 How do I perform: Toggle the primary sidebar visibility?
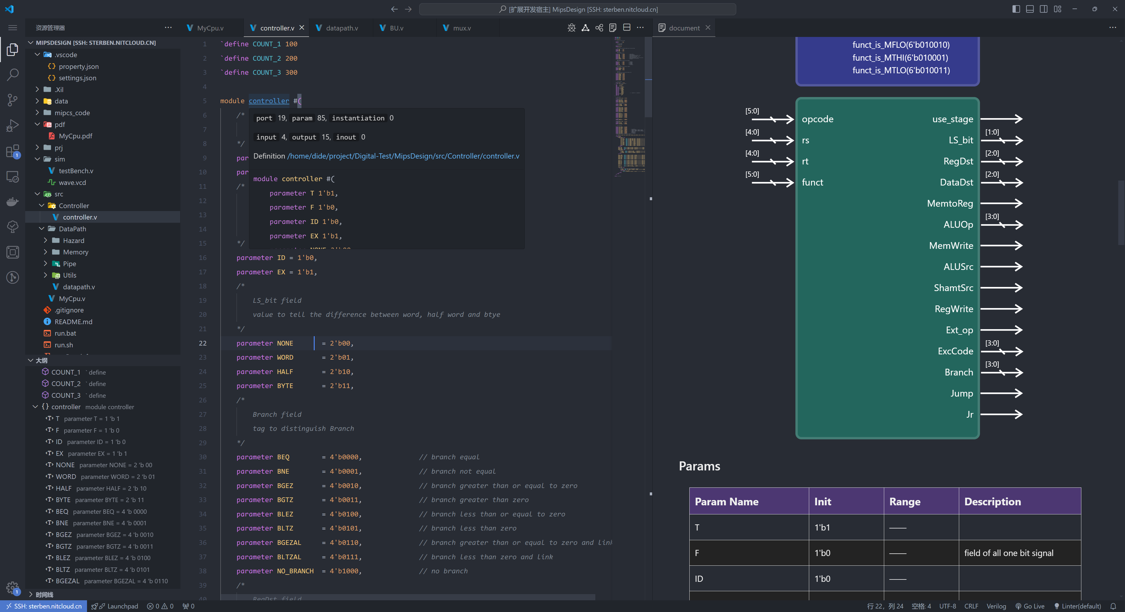[1016, 9]
